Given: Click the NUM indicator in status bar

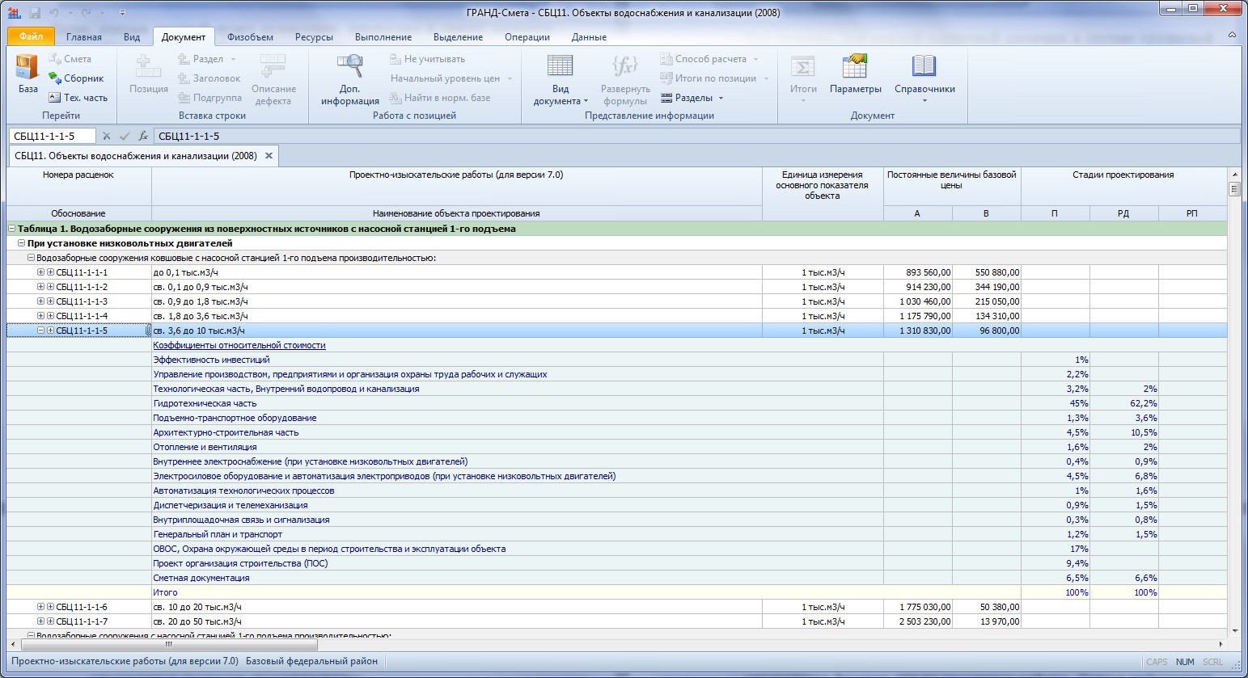Looking at the screenshot, I should pos(1185,662).
